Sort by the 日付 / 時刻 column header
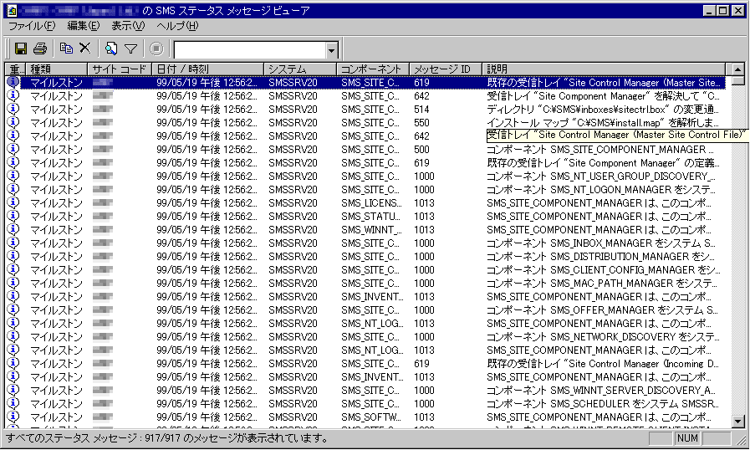750x450 pixels. tap(207, 69)
